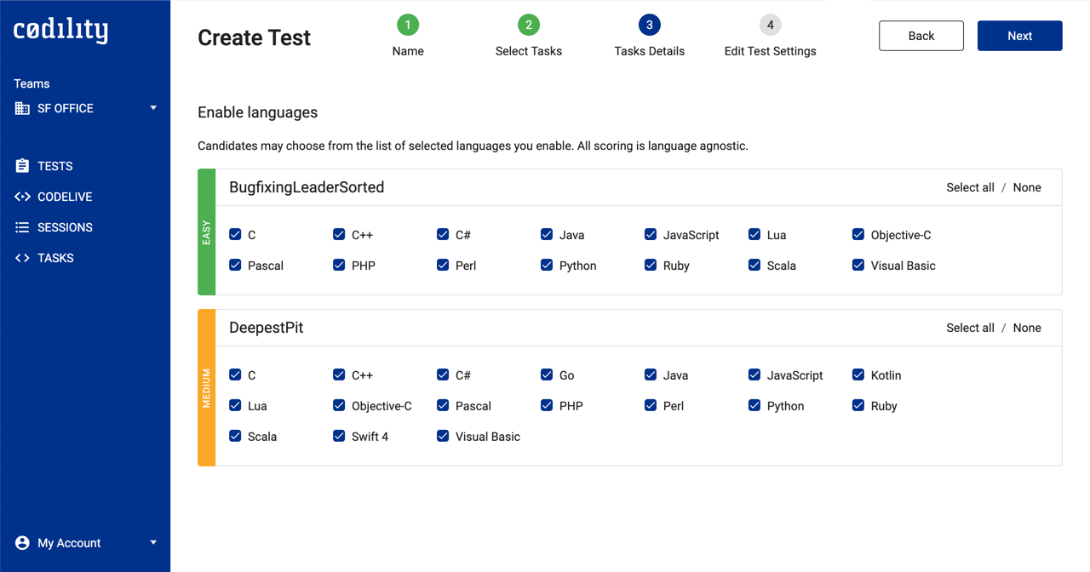Click the Back button
This screenshot has width=1090, height=572.
(921, 36)
